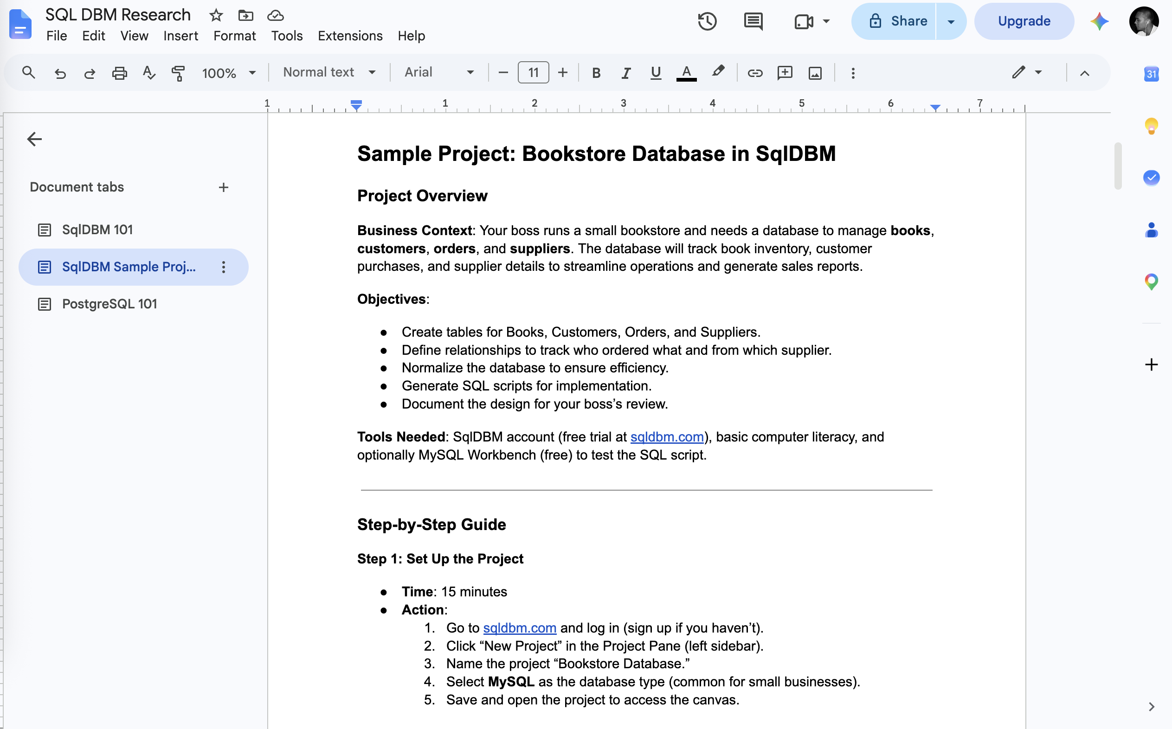Open editing mode pencil dropdown
The height and width of the screenshot is (729, 1172).
pos(1027,72)
